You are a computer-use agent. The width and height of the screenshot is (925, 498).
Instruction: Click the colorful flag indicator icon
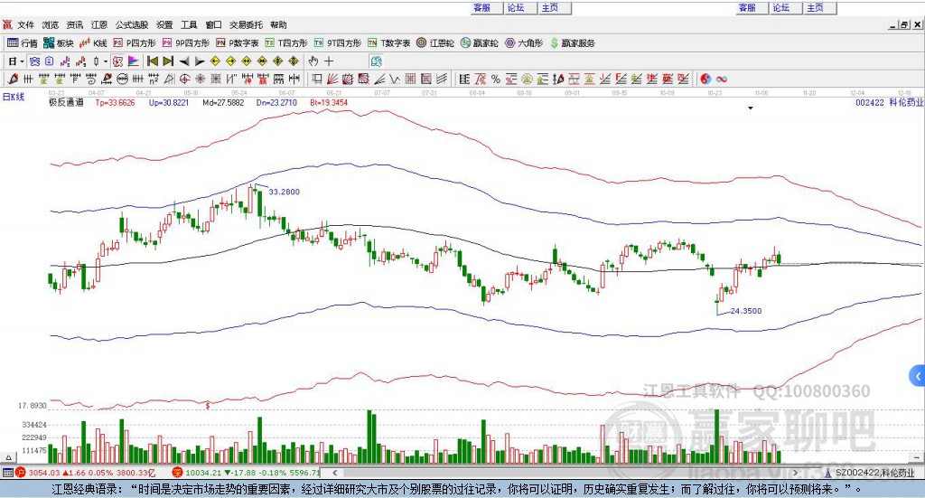[134, 61]
